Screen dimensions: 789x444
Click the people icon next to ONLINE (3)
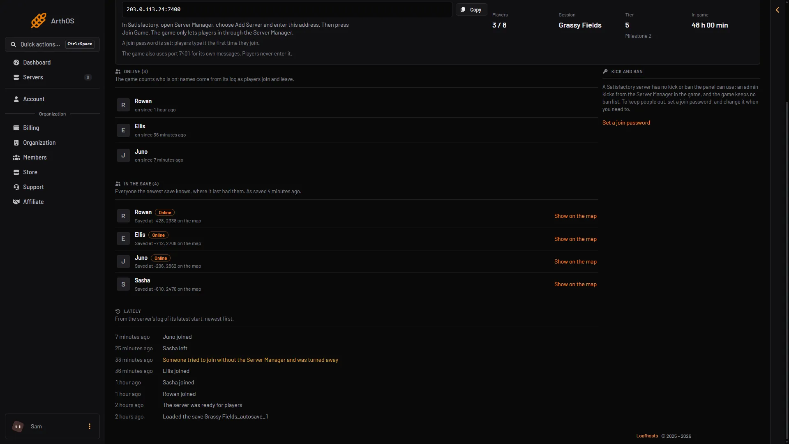(x=118, y=72)
